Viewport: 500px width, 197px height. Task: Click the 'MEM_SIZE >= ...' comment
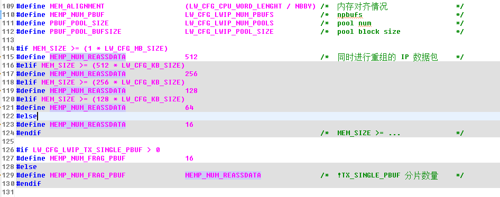368,133
